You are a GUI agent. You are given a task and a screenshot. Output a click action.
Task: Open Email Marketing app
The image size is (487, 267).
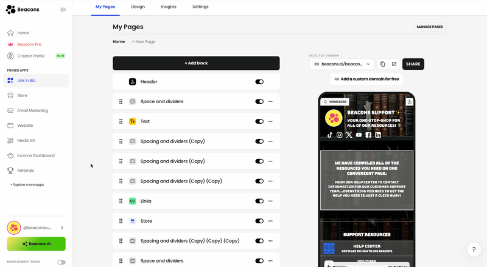[x=32, y=110]
